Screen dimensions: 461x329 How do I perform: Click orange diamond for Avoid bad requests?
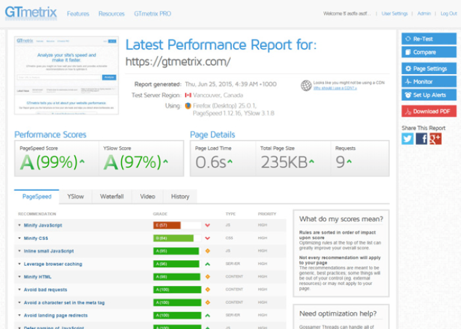208,290
